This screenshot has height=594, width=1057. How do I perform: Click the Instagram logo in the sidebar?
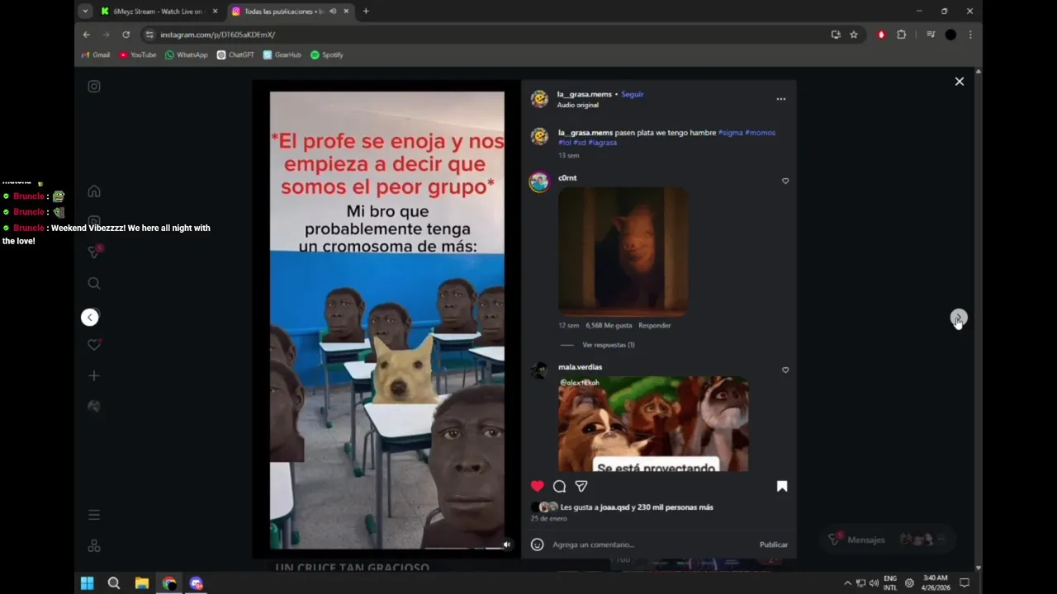tap(94, 87)
